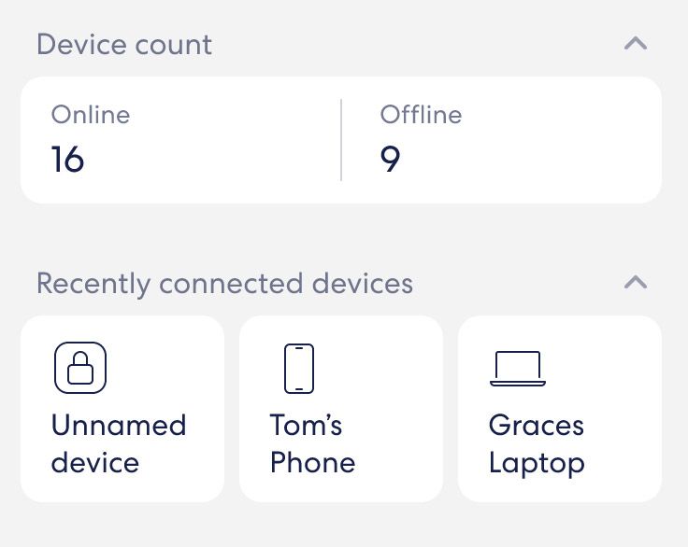Click the offline count number 9

[391, 160]
